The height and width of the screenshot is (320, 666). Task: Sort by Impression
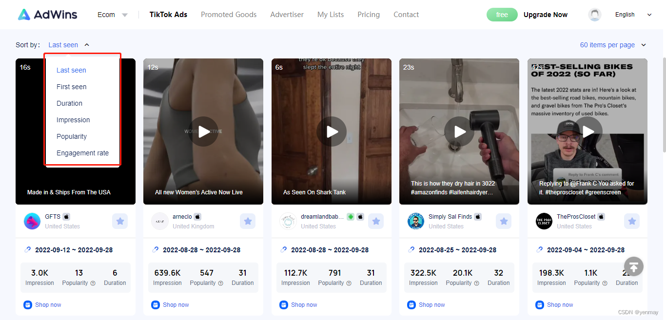[73, 120]
